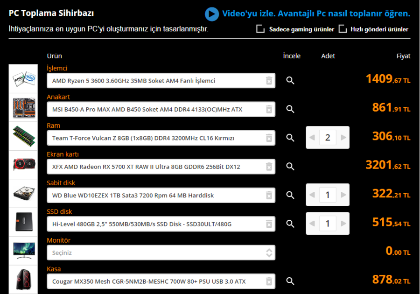This screenshot has width=420, height=294.
Task: Open the Monitör selection dropdown
Action: click(x=161, y=252)
